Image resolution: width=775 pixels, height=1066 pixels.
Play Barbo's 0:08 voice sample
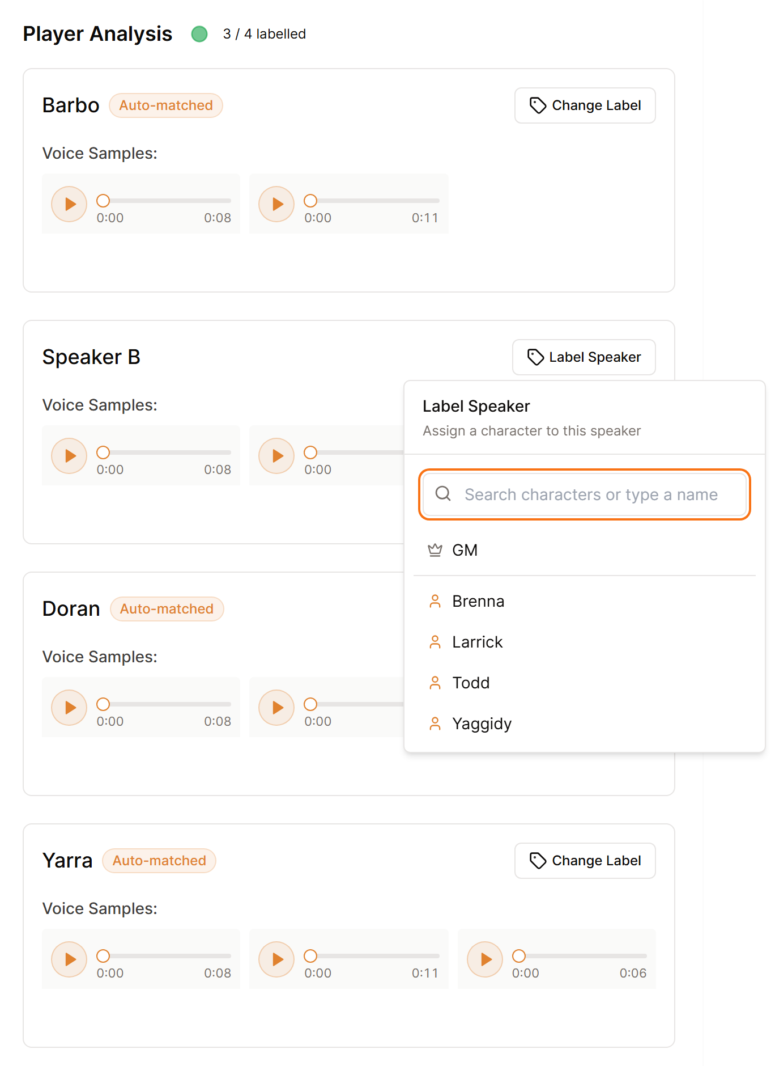pyautogui.click(x=69, y=204)
